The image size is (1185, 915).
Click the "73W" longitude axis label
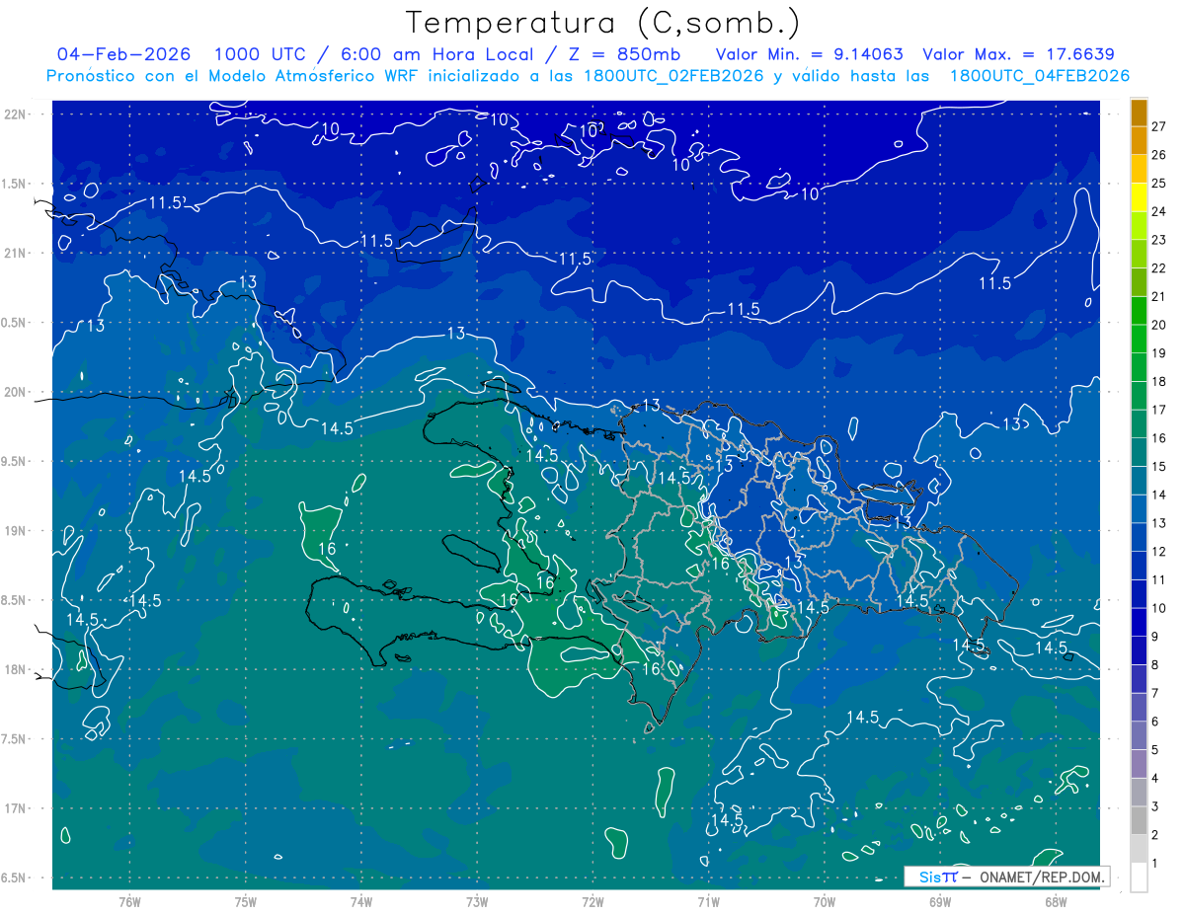pos(477,901)
